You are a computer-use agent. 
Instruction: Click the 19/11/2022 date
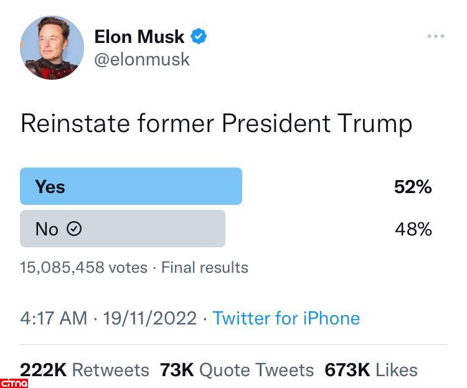click(x=149, y=318)
